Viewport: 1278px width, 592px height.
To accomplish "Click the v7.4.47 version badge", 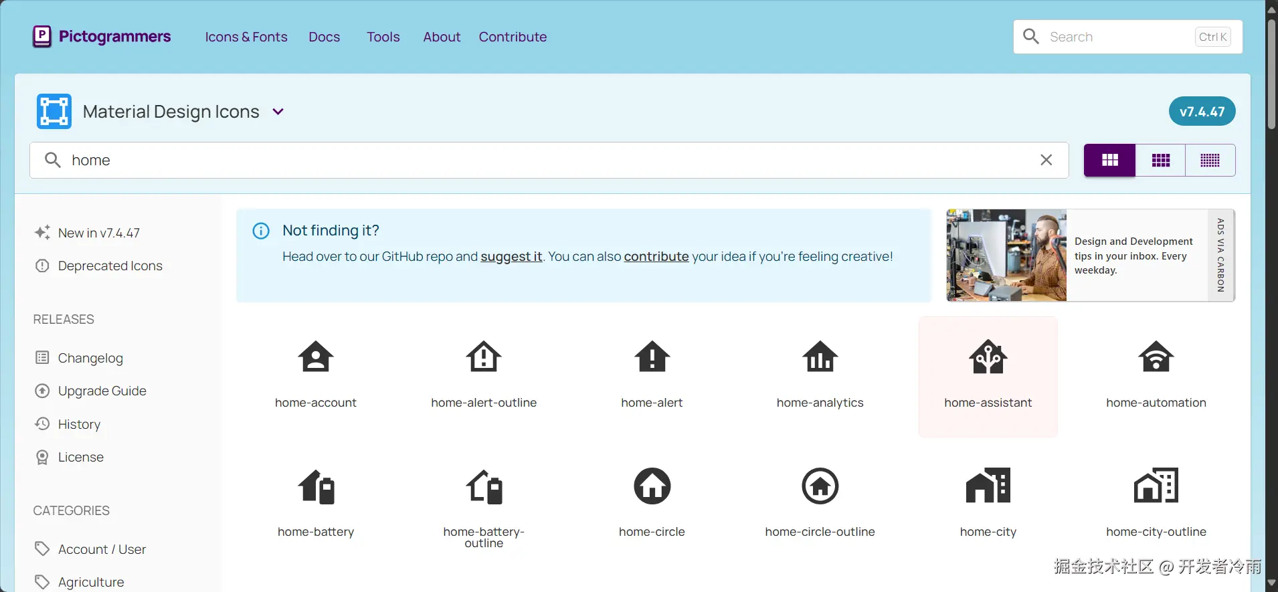I will click(1202, 112).
